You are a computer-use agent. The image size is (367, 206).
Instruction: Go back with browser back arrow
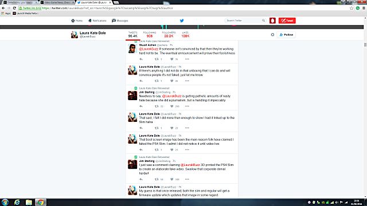pyautogui.click(x=3, y=8)
